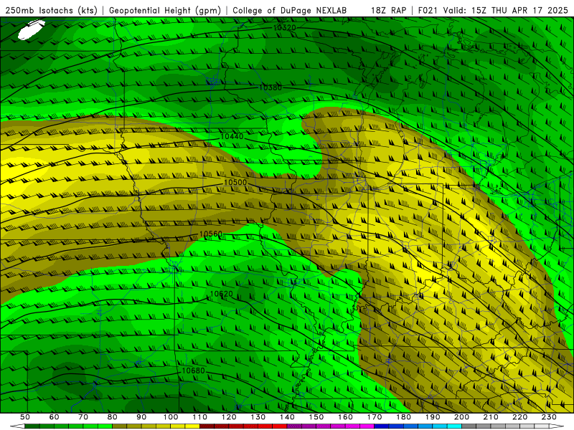
Task: Click the 10500 height contour label
Action: [235, 183]
